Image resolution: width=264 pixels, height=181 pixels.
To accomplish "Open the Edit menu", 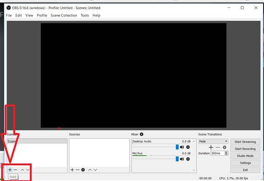I will tap(18, 15).
